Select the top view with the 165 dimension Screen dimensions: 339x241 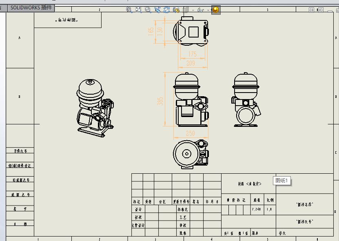[191, 31]
